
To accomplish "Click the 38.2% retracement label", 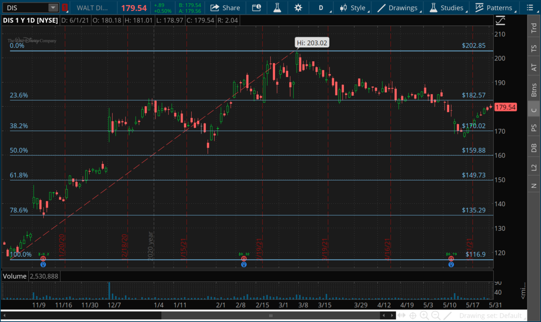I will tap(19, 126).
